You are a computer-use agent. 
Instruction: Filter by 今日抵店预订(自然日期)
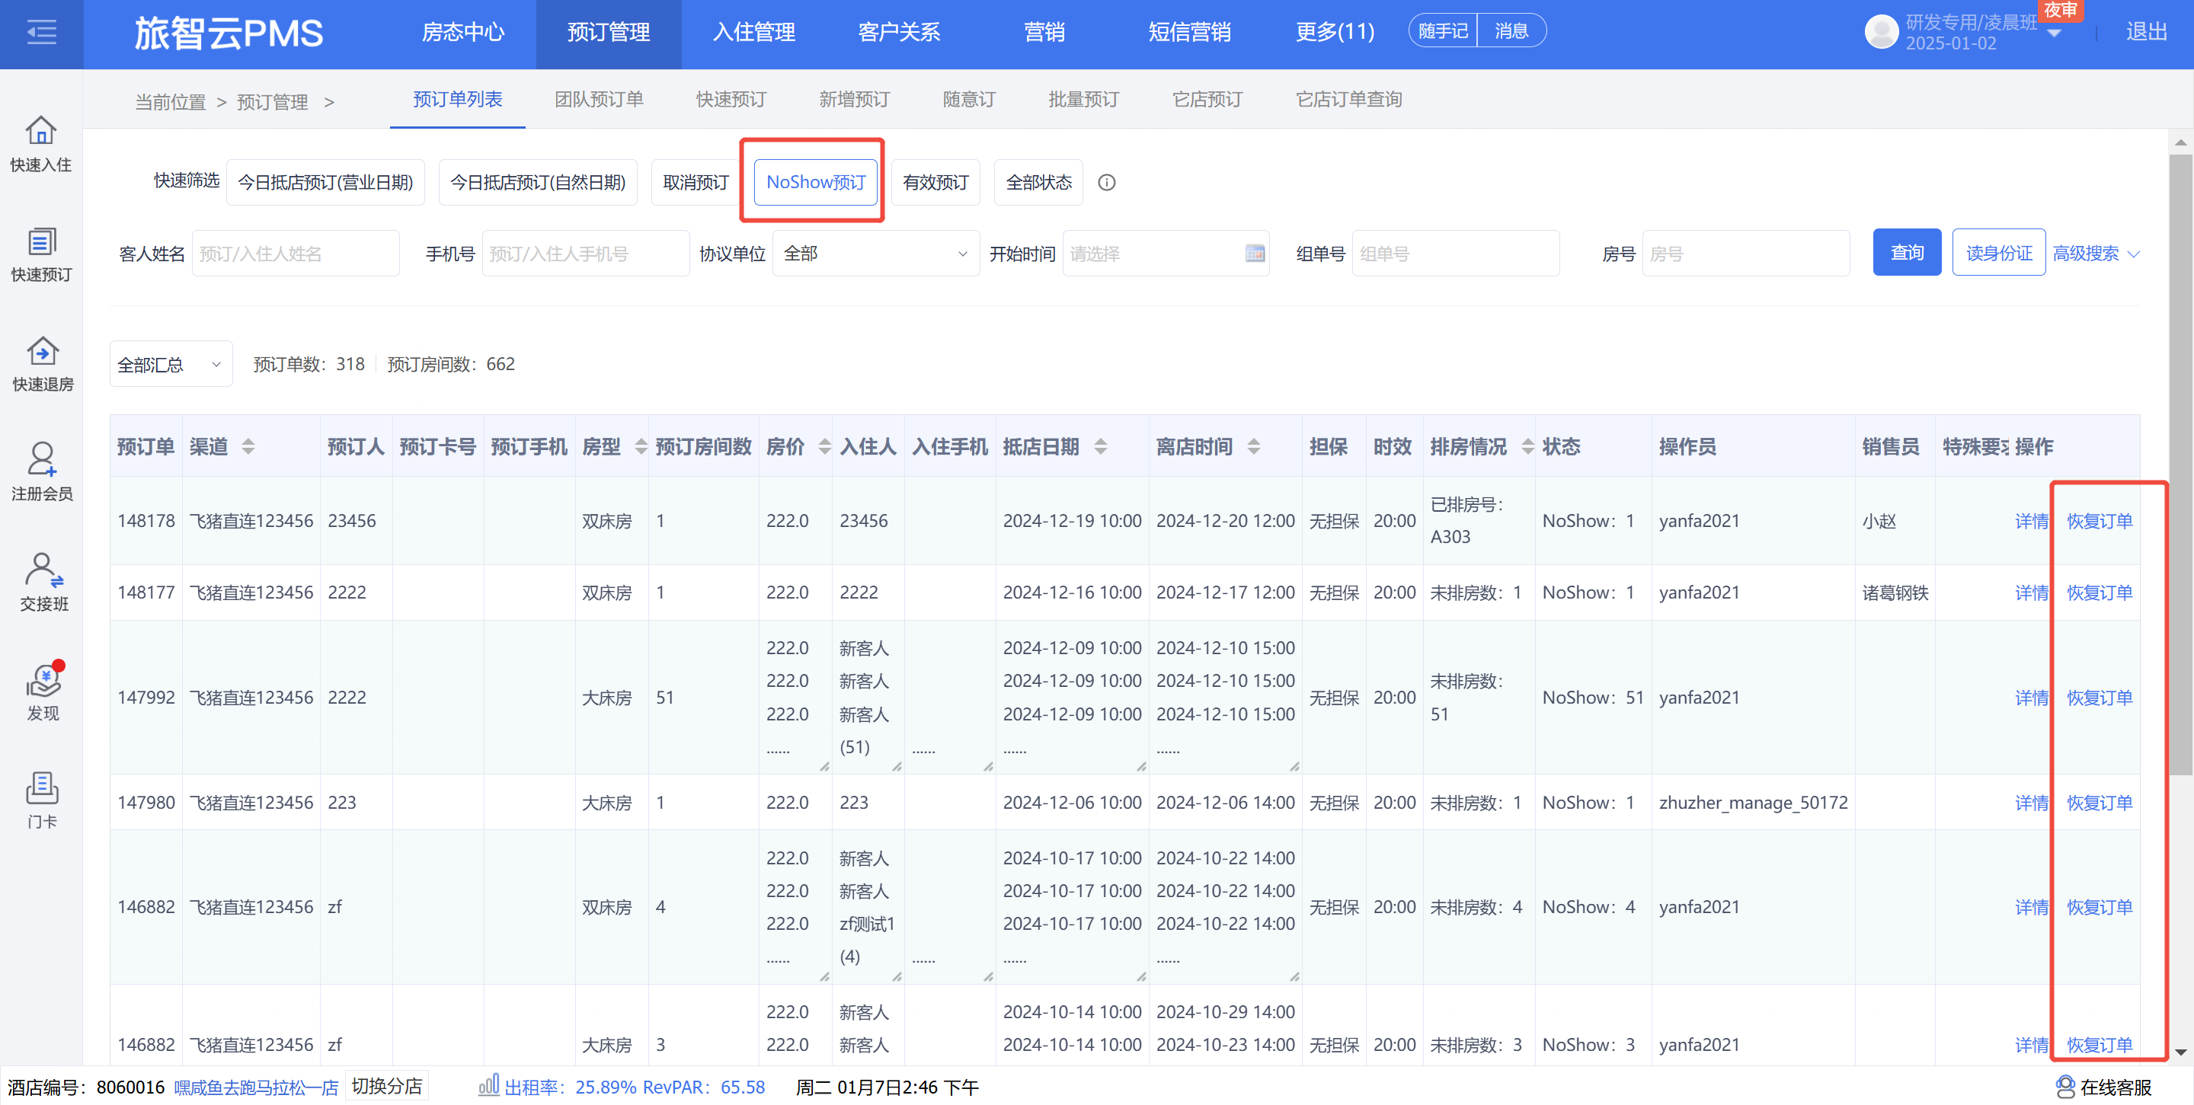pos(537,182)
